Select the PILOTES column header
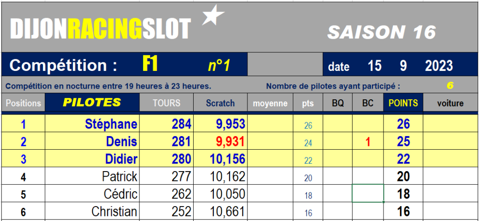The width and height of the screenshot is (479, 221). 92,103
